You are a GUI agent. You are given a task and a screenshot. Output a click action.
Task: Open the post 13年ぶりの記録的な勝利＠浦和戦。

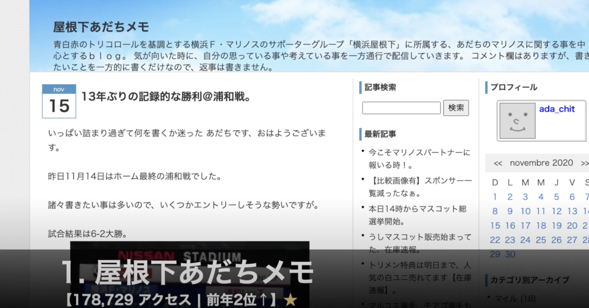pyautogui.click(x=166, y=96)
